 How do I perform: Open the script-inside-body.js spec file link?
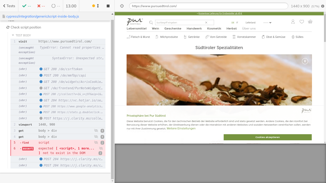[42, 16]
